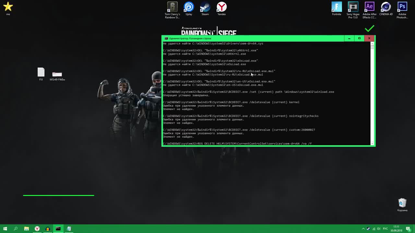Click the console vertical scrollbar thumb

pyautogui.click(x=372, y=47)
